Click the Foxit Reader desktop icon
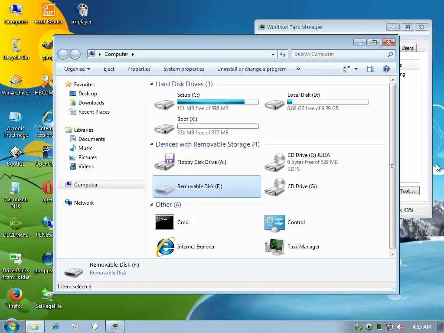Image resolution: width=444 pixels, height=333 pixels. [x=49, y=13]
